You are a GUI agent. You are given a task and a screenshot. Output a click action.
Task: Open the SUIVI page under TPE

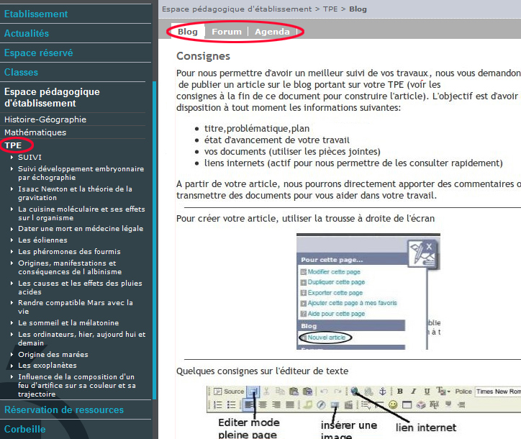tap(30, 157)
